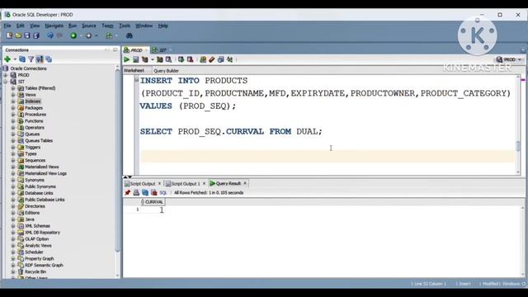Open the File menu
This screenshot has width=528, height=297.
click(7, 26)
